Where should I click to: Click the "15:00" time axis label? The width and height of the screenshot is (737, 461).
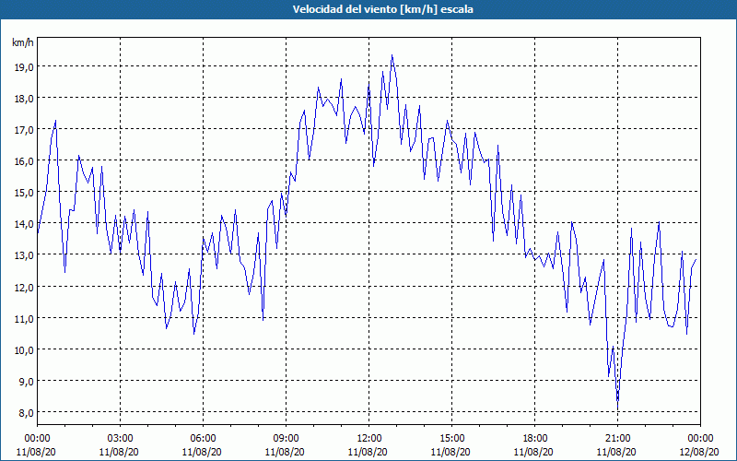coord(451,439)
